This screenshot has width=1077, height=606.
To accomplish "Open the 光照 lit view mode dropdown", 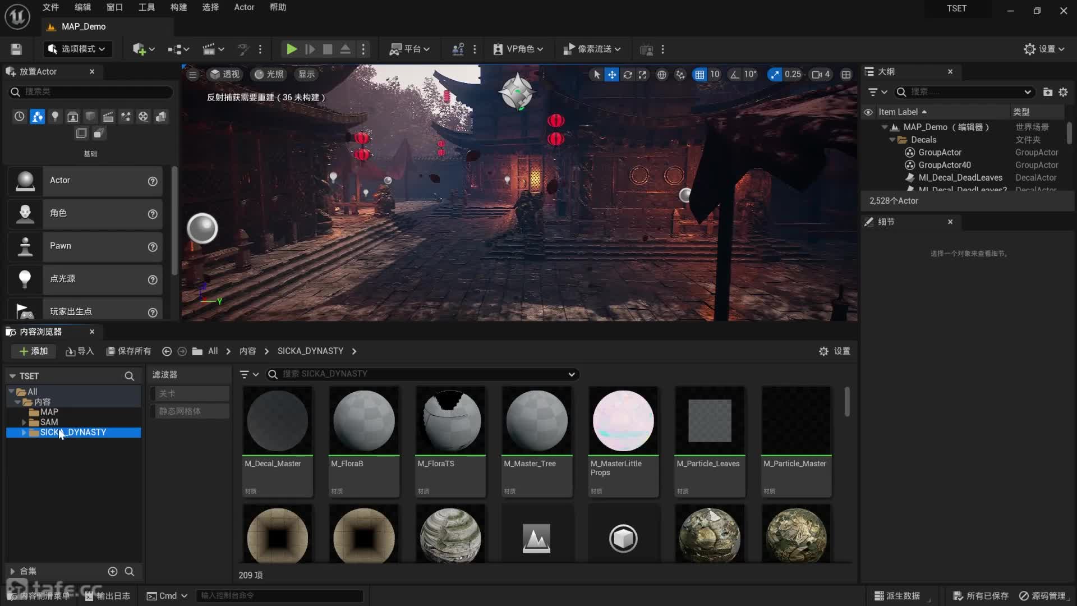I will pos(269,74).
